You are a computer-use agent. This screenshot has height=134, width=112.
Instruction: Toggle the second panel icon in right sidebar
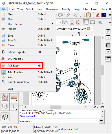(108, 37)
